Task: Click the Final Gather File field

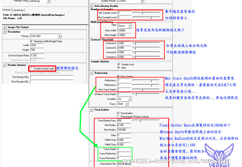Action: pos(138,164)
